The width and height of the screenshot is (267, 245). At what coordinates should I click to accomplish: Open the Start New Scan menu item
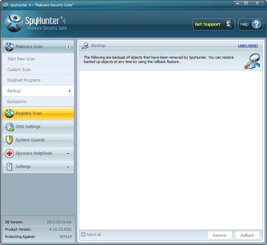(21, 59)
